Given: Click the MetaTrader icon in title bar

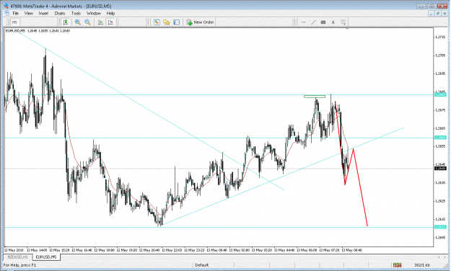Looking at the screenshot, I should (6, 6).
